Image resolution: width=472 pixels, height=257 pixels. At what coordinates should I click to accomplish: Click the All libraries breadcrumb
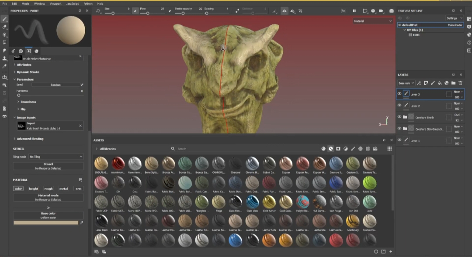[108, 149]
